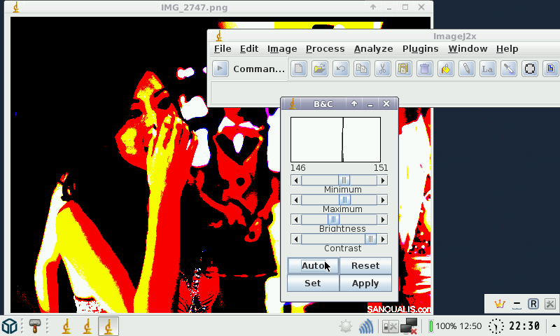The height and width of the screenshot is (336, 560).
Task: Open the Help menu
Action: [507, 48]
